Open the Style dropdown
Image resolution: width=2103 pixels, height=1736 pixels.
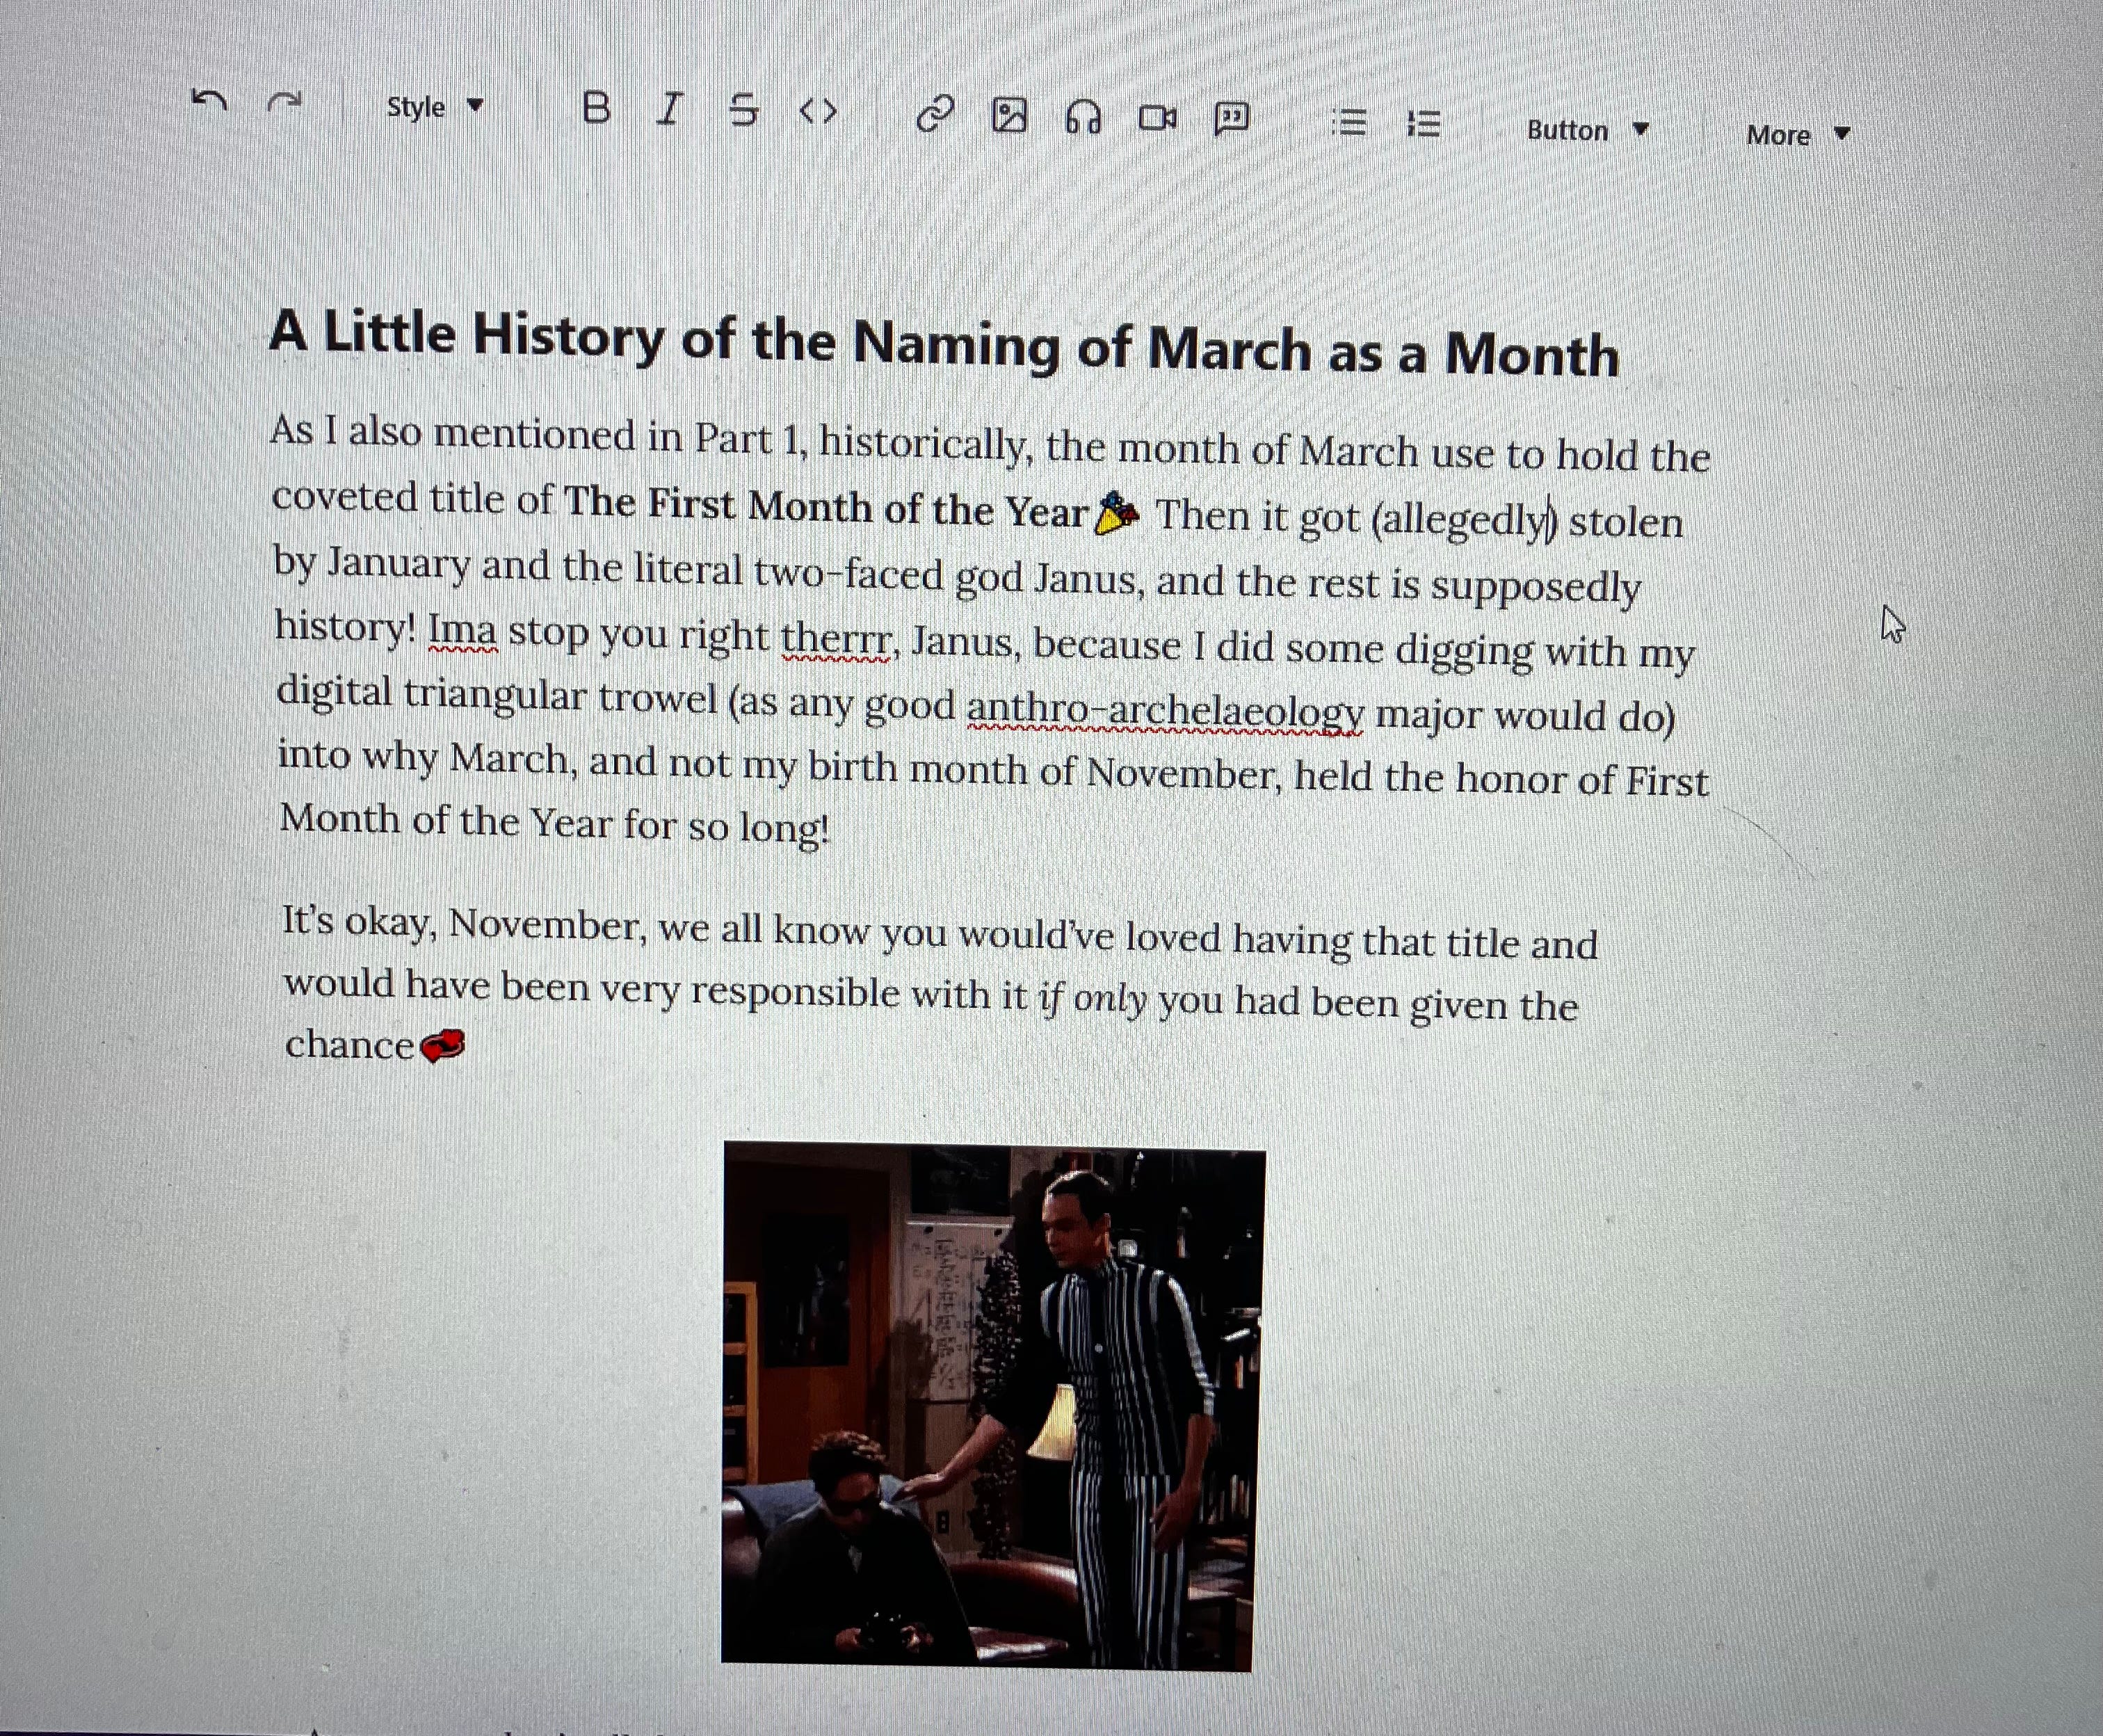pos(435,106)
